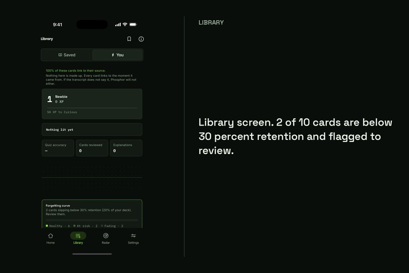Click the home indicator bar at bottom

92,254
